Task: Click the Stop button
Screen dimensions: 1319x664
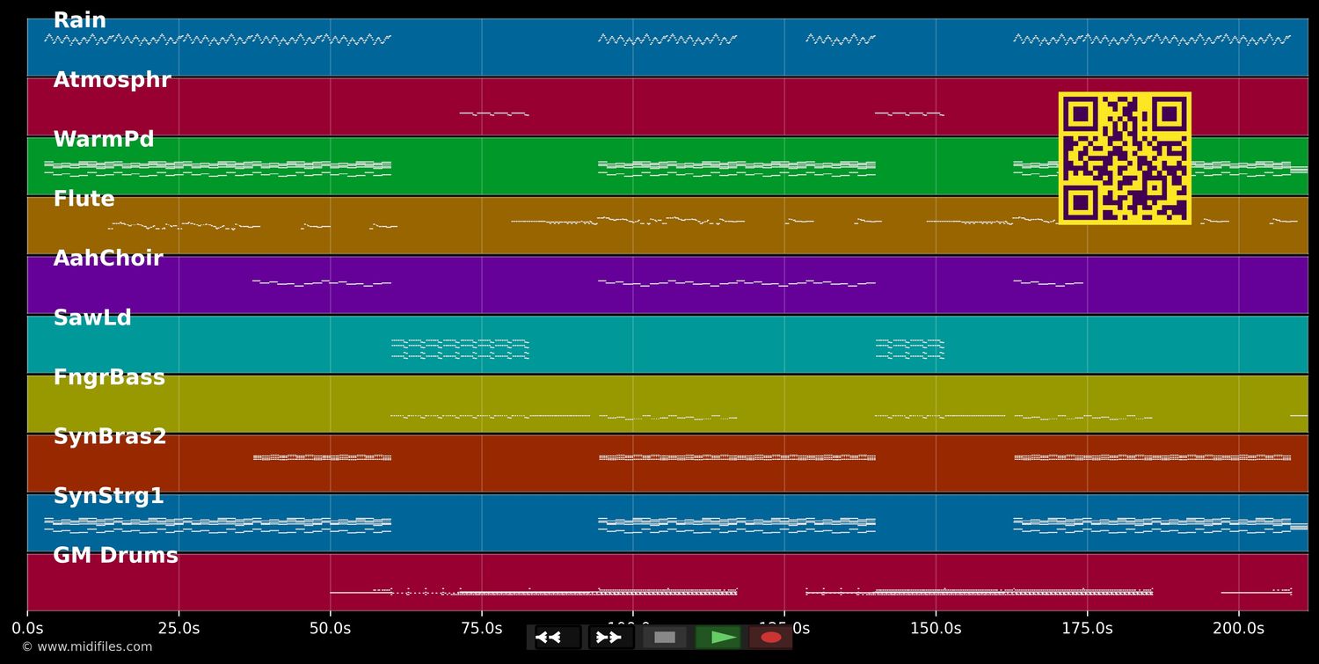Action: [665, 637]
